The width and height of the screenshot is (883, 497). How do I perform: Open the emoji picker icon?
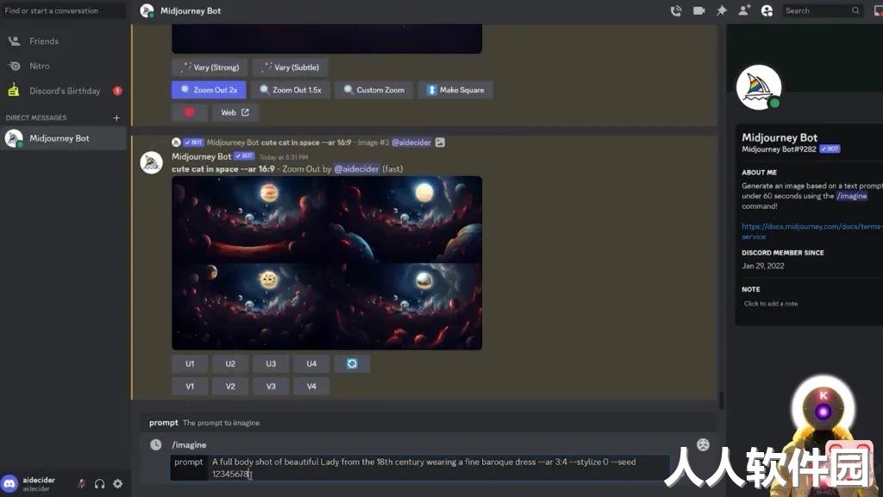703,444
